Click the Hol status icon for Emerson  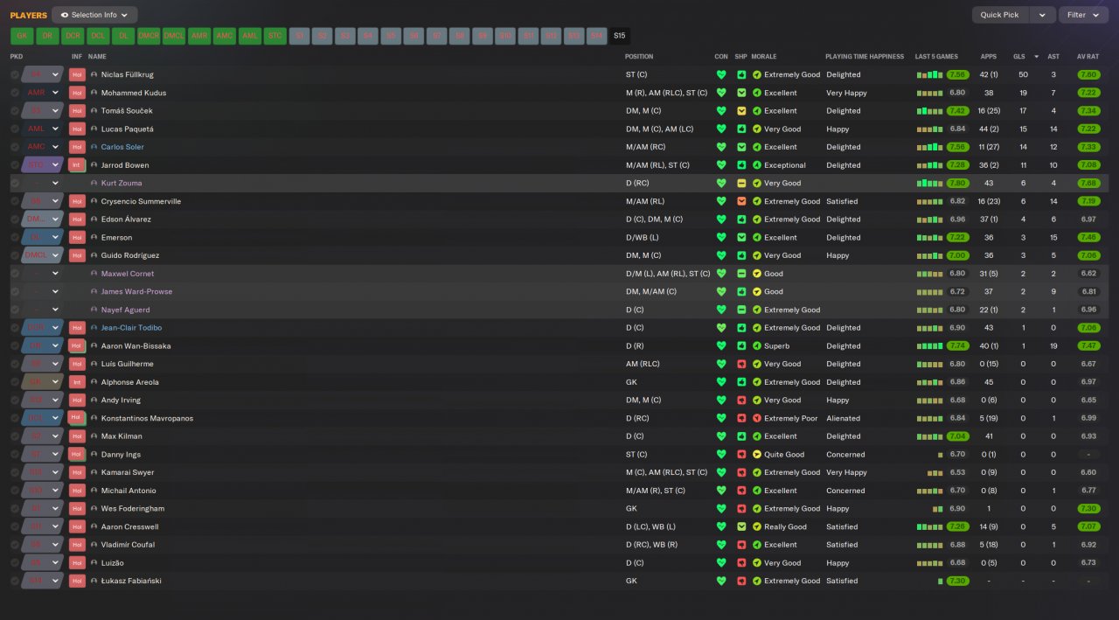pos(77,237)
